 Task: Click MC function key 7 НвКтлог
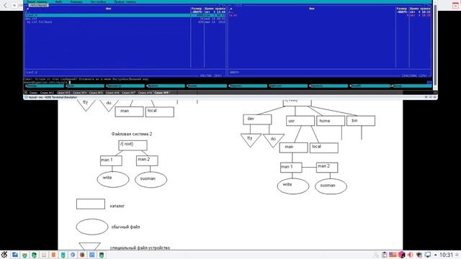289,86
